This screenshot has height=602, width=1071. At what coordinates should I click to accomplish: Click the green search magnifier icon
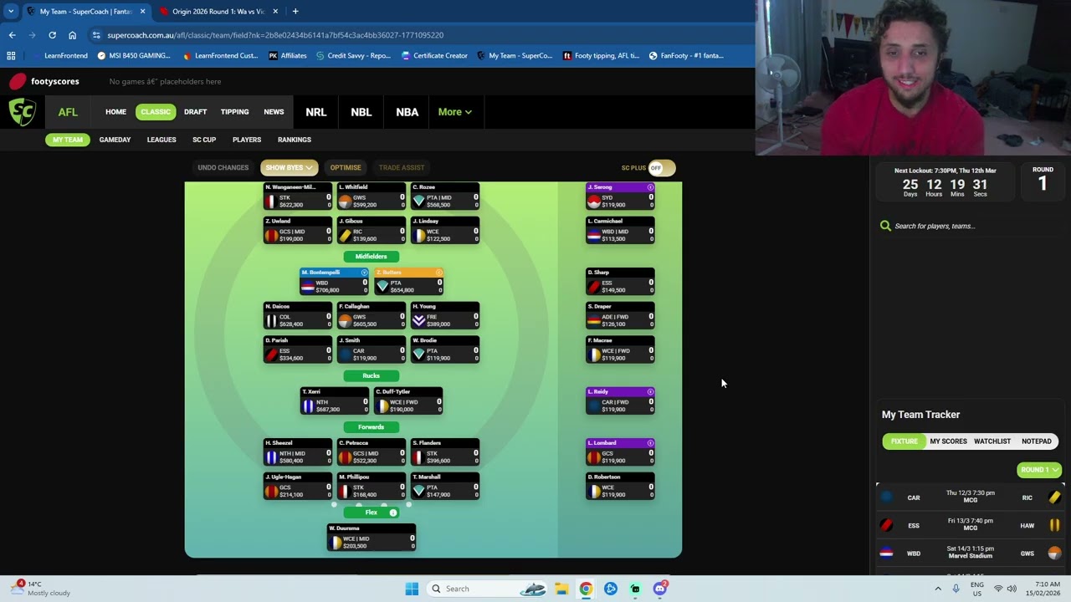click(x=885, y=226)
